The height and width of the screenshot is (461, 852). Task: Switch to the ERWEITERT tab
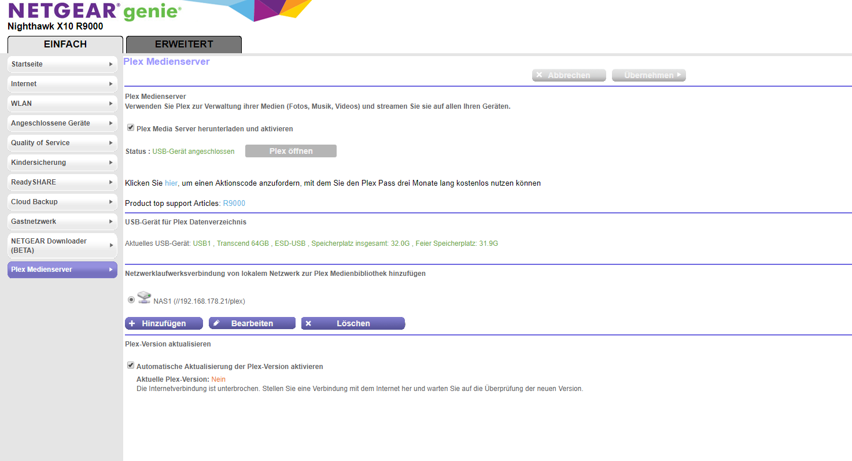[x=184, y=45]
